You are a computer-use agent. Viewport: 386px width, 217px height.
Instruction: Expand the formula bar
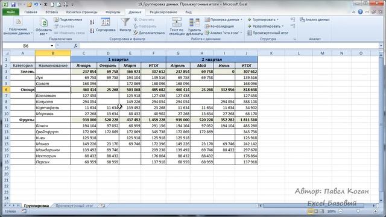click(381, 46)
